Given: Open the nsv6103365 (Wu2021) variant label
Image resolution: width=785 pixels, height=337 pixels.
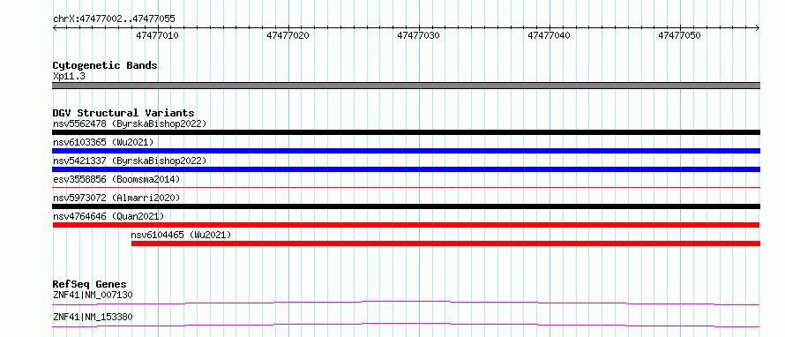Looking at the screenshot, I should point(102,142).
